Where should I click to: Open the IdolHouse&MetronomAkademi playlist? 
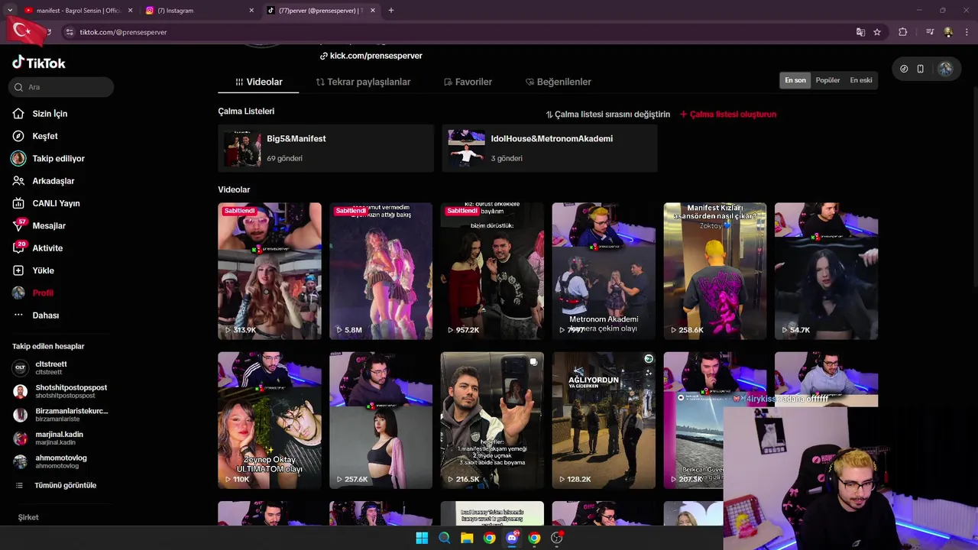click(x=549, y=148)
